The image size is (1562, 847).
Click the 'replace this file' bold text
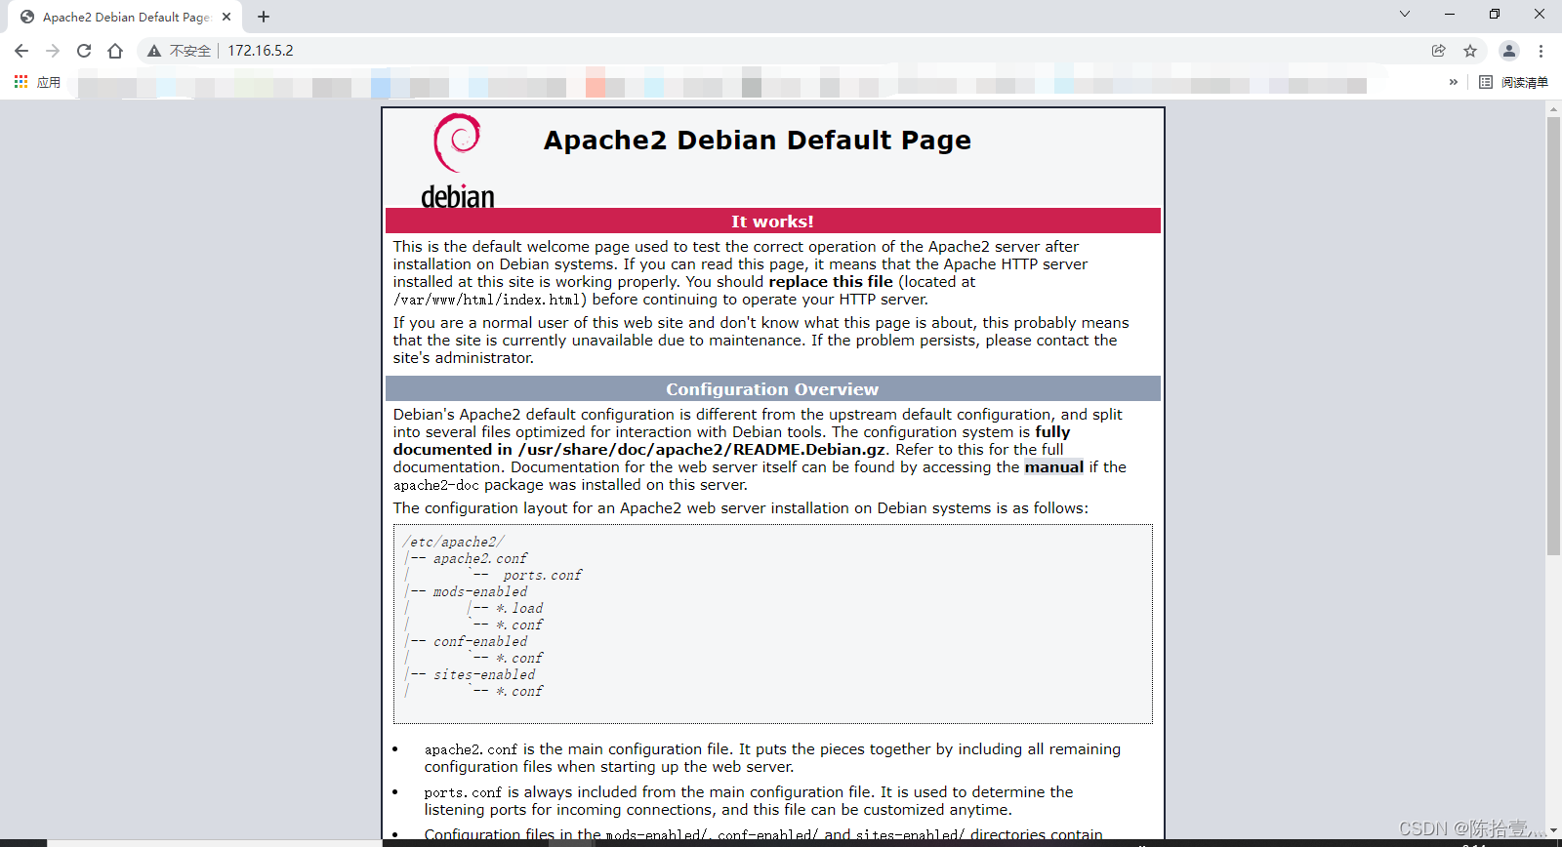point(831,282)
